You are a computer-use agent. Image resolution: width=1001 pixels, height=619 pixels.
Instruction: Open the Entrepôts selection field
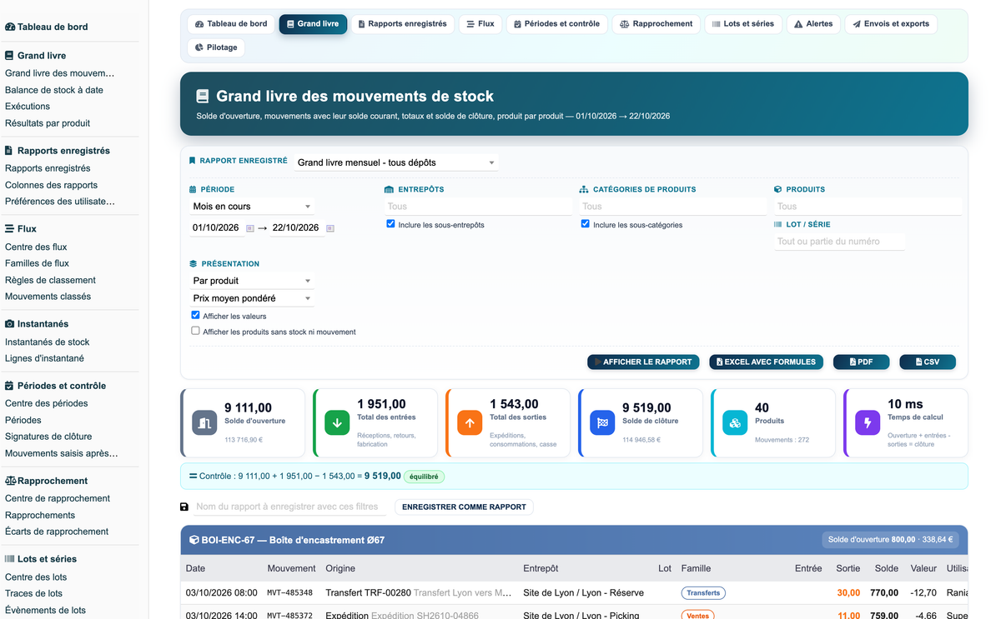[478, 207]
